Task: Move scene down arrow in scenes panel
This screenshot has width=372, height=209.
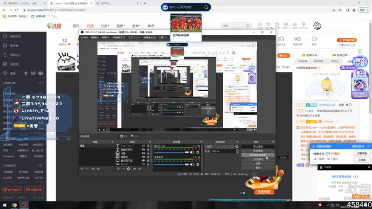Action: tap(98, 169)
